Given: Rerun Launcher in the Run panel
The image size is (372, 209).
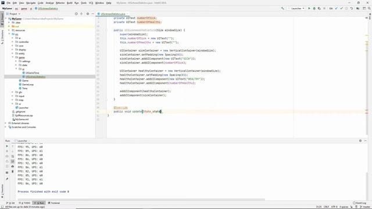Looking at the screenshot, I should (x=7, y=146).
